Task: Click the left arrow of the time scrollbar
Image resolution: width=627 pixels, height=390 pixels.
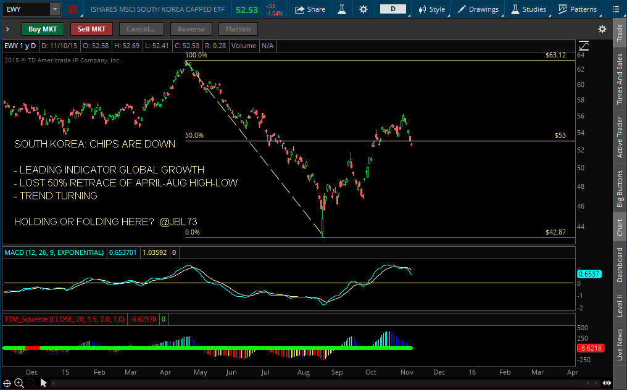Action: click(x=54, y=383)
